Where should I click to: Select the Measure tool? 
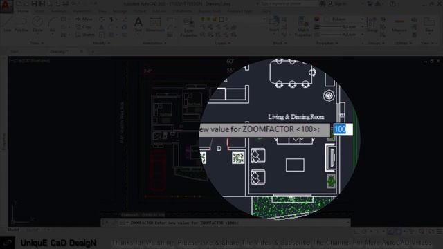[x=399, y=24]
